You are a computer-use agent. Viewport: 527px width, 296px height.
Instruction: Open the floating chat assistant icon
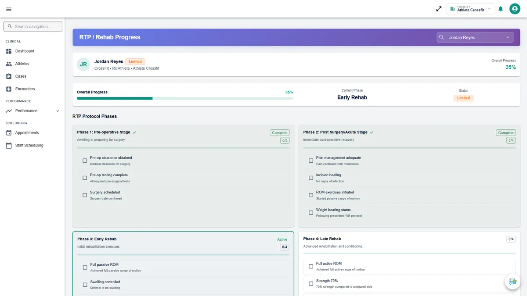point(512,282)
